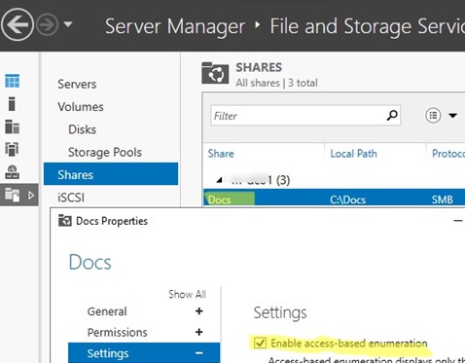Select General section in Docs Properties
This screenshot has height=363, width=465.
click(x=107, y=311)
